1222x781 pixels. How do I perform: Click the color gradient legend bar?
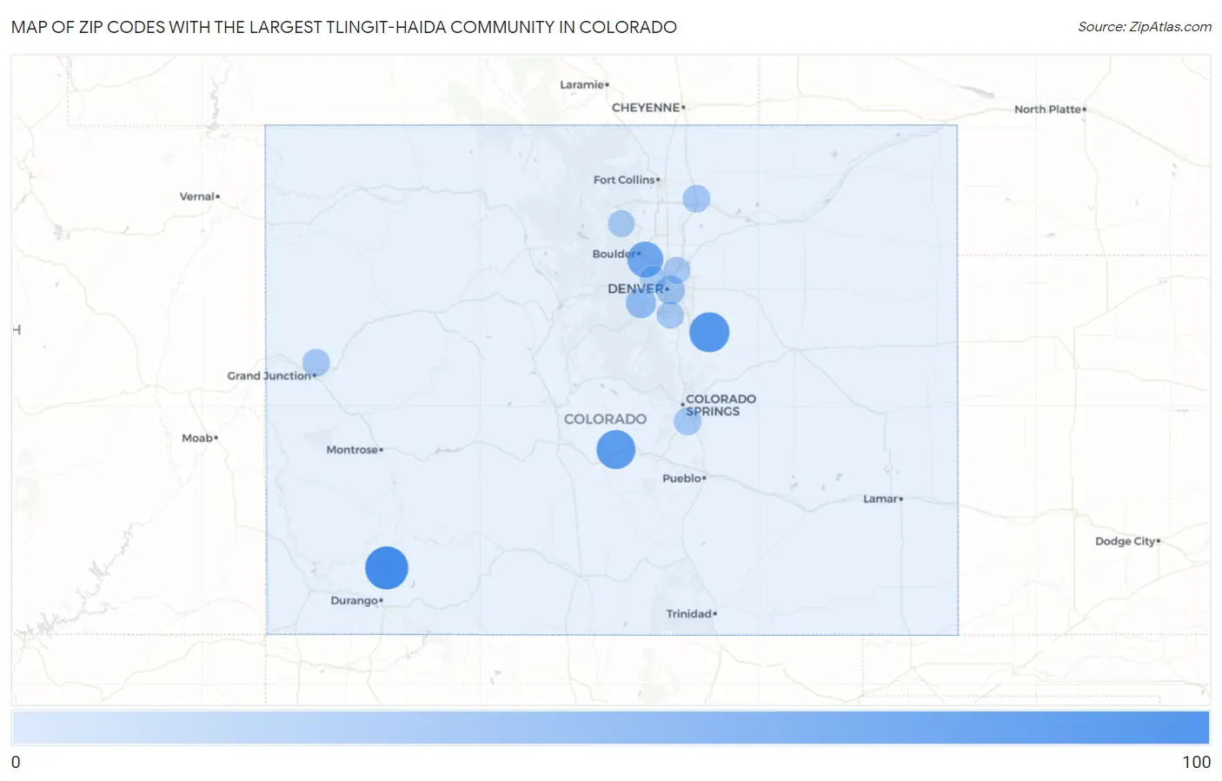tap(611, 727)
